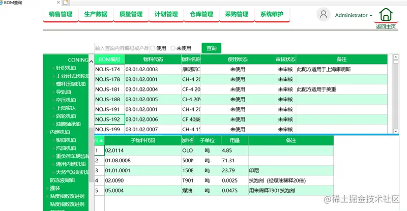Expand the 汽油机油 tree node

tap(53, 148)
